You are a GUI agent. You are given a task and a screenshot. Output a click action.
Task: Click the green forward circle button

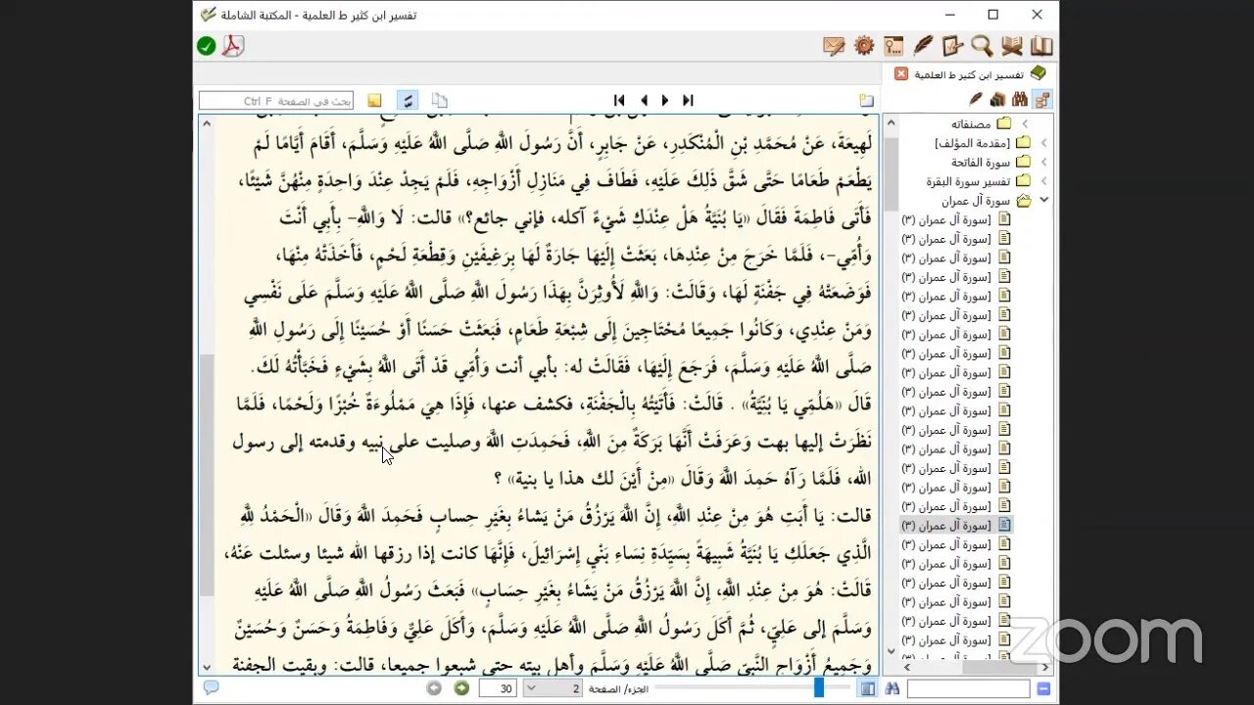(461, 688)
